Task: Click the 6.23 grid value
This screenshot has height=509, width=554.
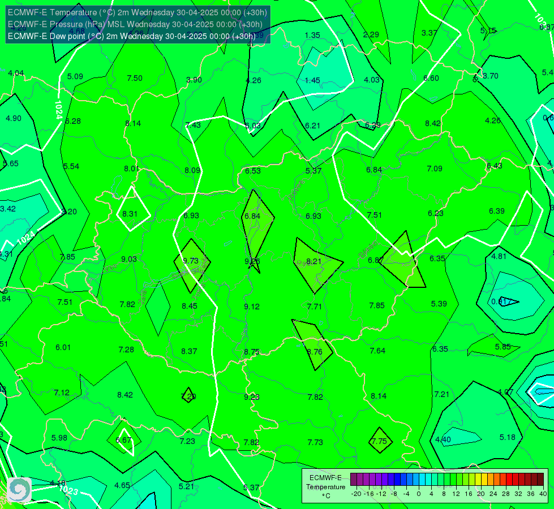Action: tap(435, 213)
